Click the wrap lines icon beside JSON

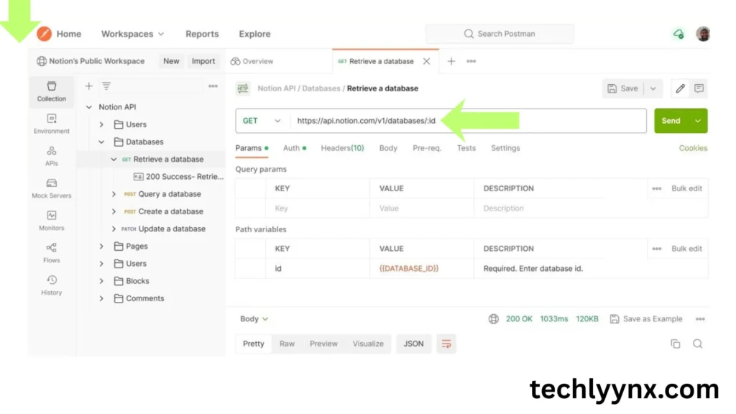tap(446, 344)
